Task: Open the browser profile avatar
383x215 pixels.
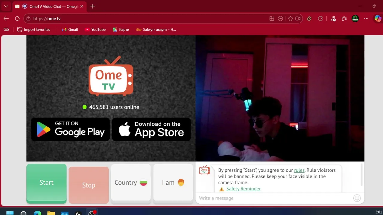Action: coord(355,19)
